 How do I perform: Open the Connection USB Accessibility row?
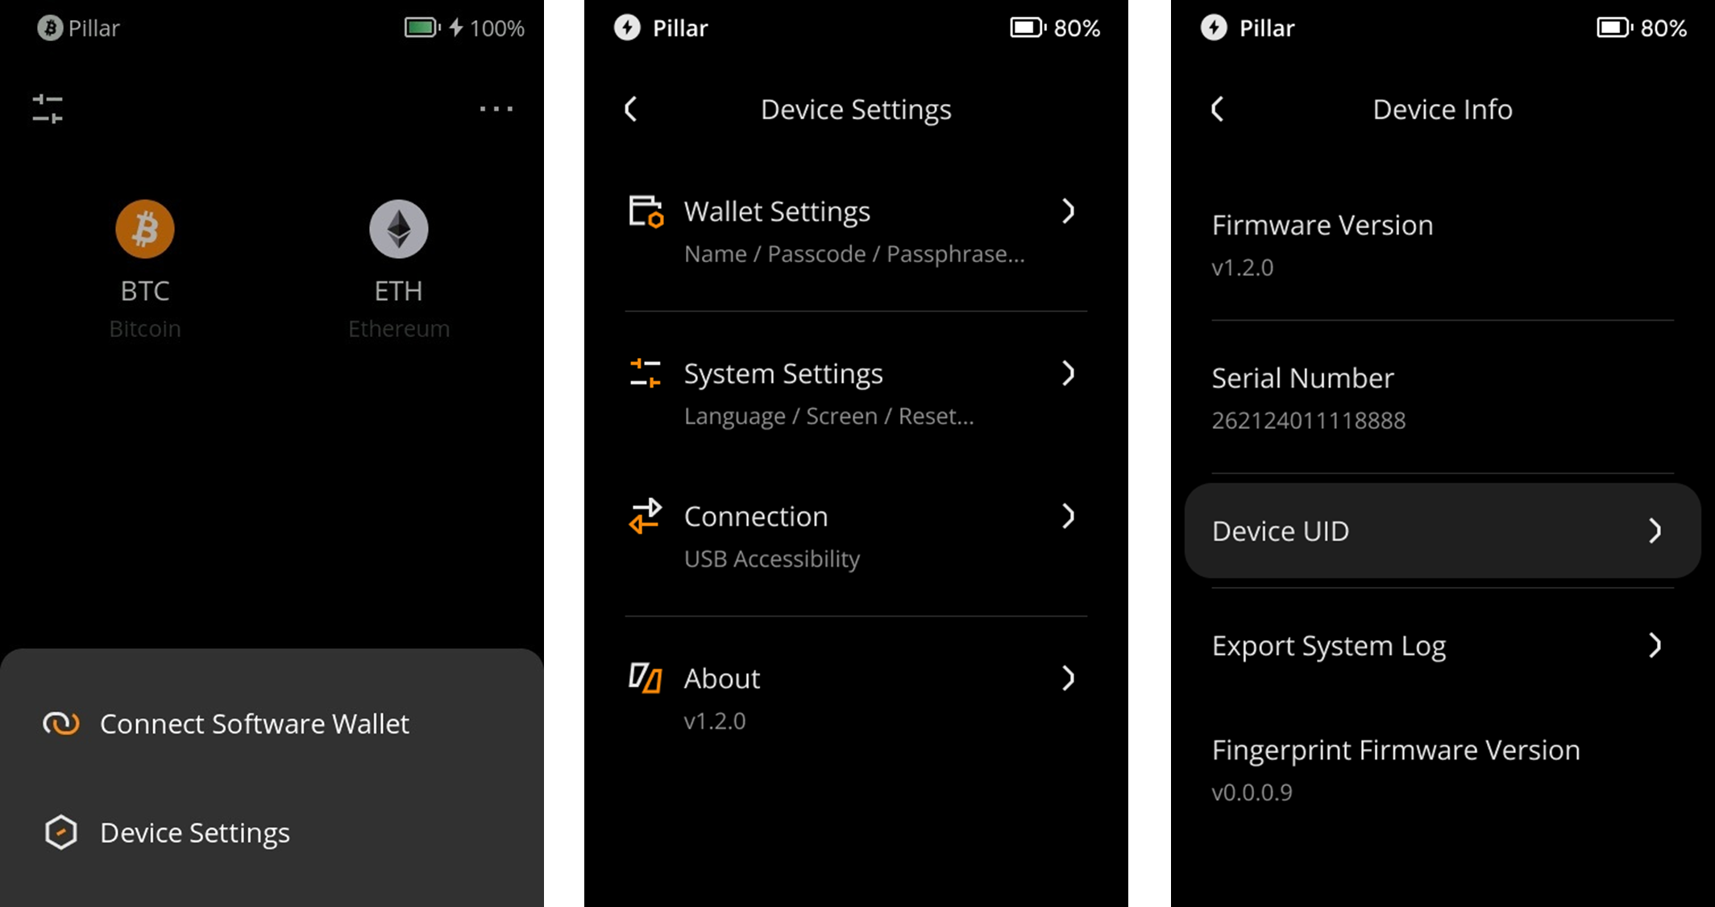pos(854,535)
